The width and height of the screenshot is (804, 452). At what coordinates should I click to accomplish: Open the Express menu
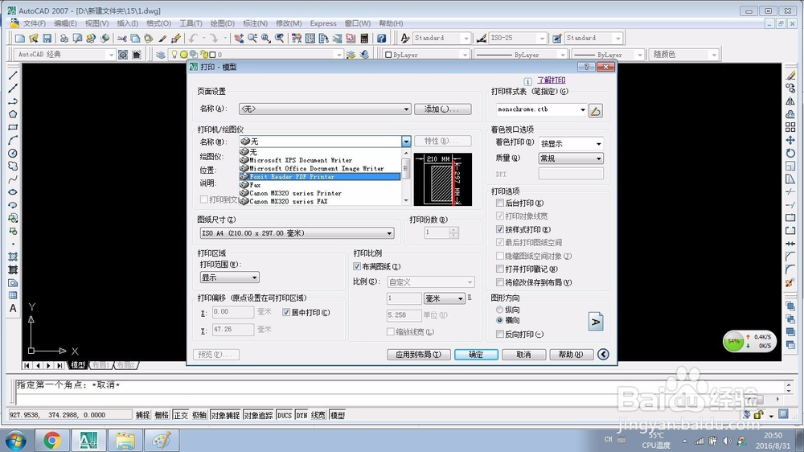pyautogui.click(x=323, y=23)
